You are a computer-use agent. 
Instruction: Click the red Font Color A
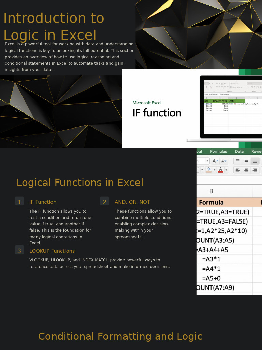click(x=221, y=170)
